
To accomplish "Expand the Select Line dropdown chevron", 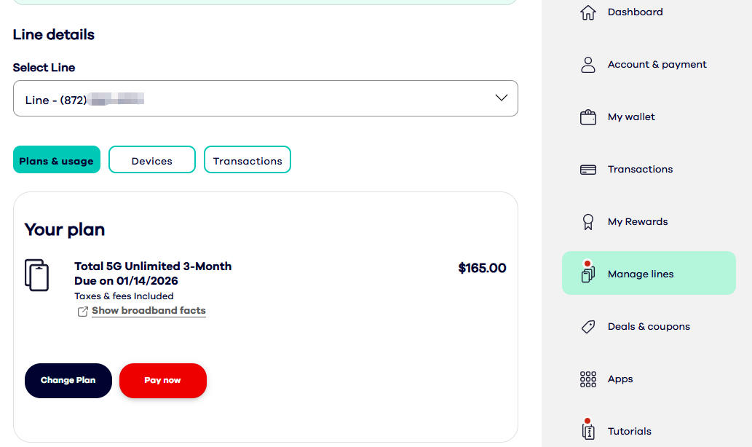I will pyautogui.click(x=501, y=98).
